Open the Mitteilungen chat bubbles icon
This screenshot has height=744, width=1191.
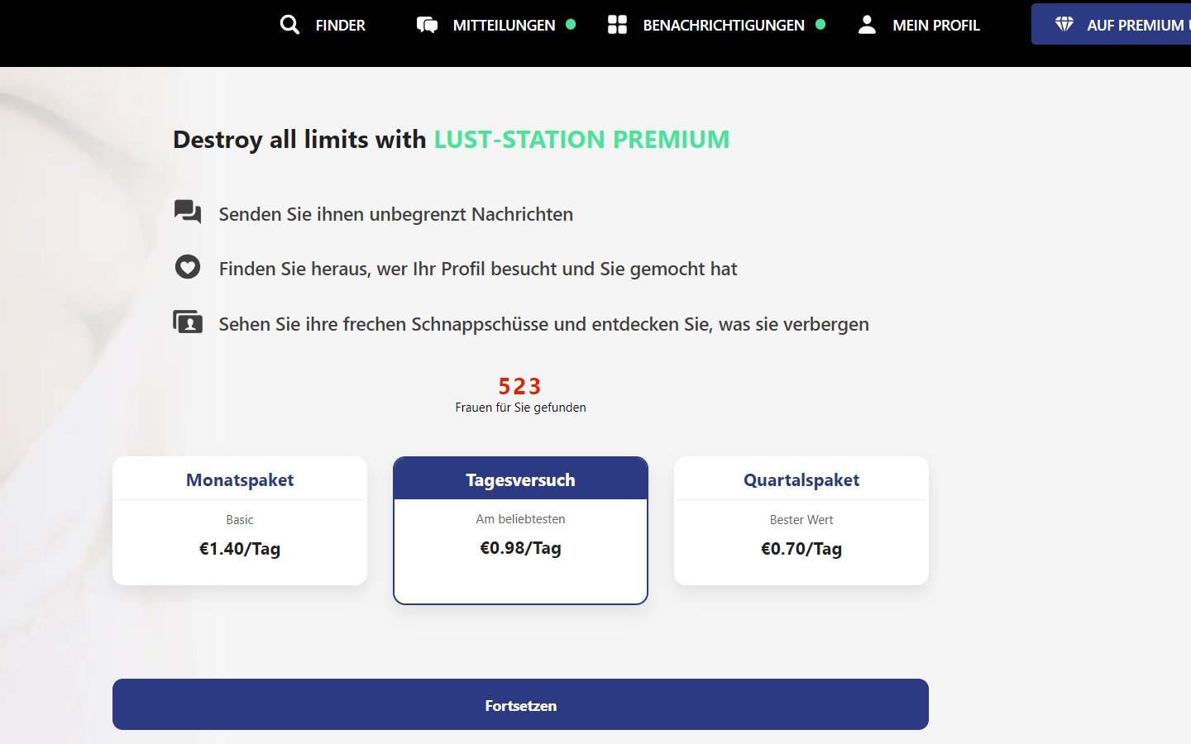click(x=427, y=25)
